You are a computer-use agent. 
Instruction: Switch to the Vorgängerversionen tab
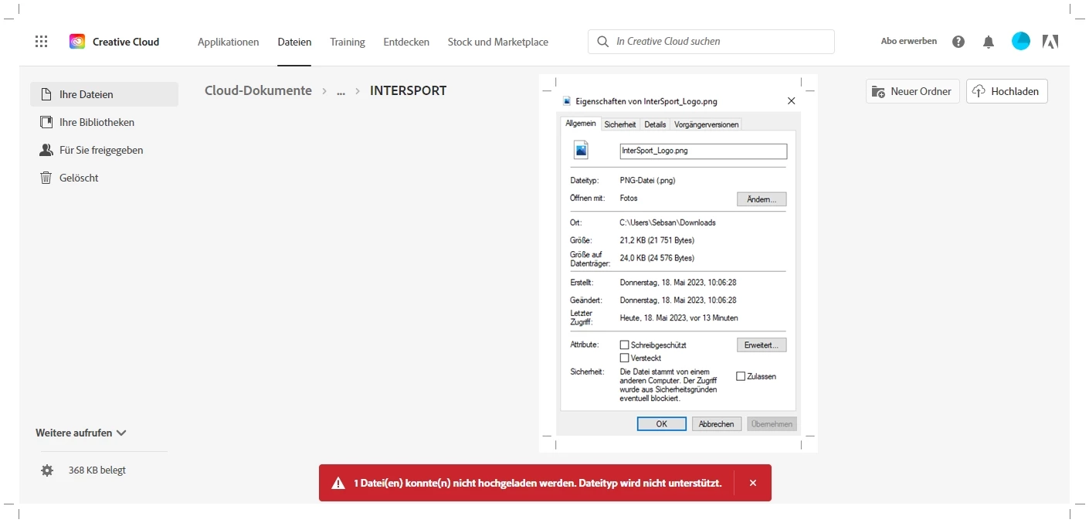pyautogui.click(x=706, y=124)
